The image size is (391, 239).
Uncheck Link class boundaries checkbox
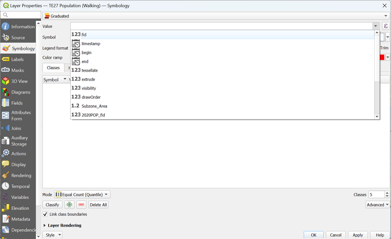[45, 214]
